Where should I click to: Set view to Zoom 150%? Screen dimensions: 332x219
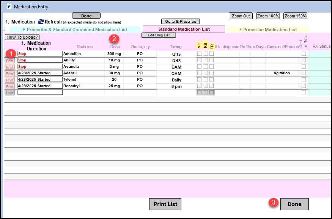coord(295,16)
